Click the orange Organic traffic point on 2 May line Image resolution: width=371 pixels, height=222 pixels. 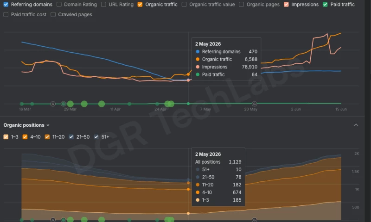click(x=188, y=74)
